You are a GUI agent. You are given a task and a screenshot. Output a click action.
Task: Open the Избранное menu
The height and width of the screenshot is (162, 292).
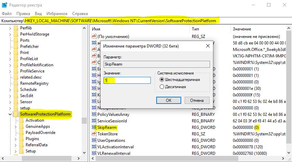pyautogui.click(x=57, y=14)
